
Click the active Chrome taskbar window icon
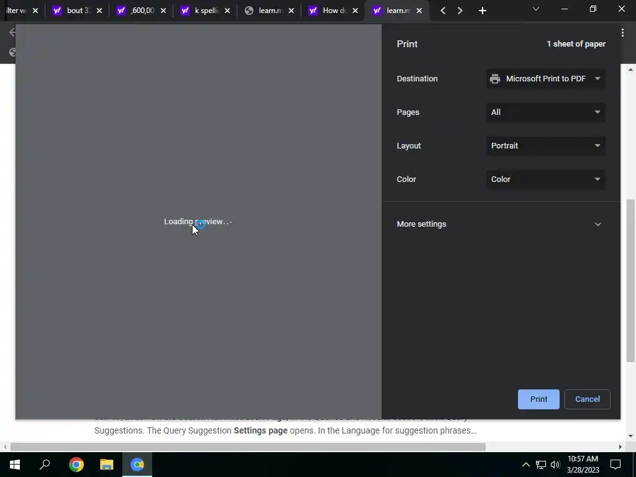tap(137, 465)
